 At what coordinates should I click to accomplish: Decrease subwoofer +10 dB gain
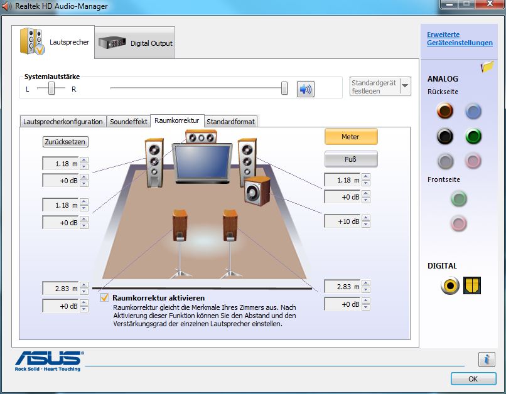(365, 225)
